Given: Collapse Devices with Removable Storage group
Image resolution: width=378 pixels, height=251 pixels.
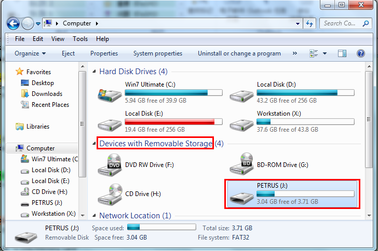Looking at the screenshot, I should coord(95,144).
